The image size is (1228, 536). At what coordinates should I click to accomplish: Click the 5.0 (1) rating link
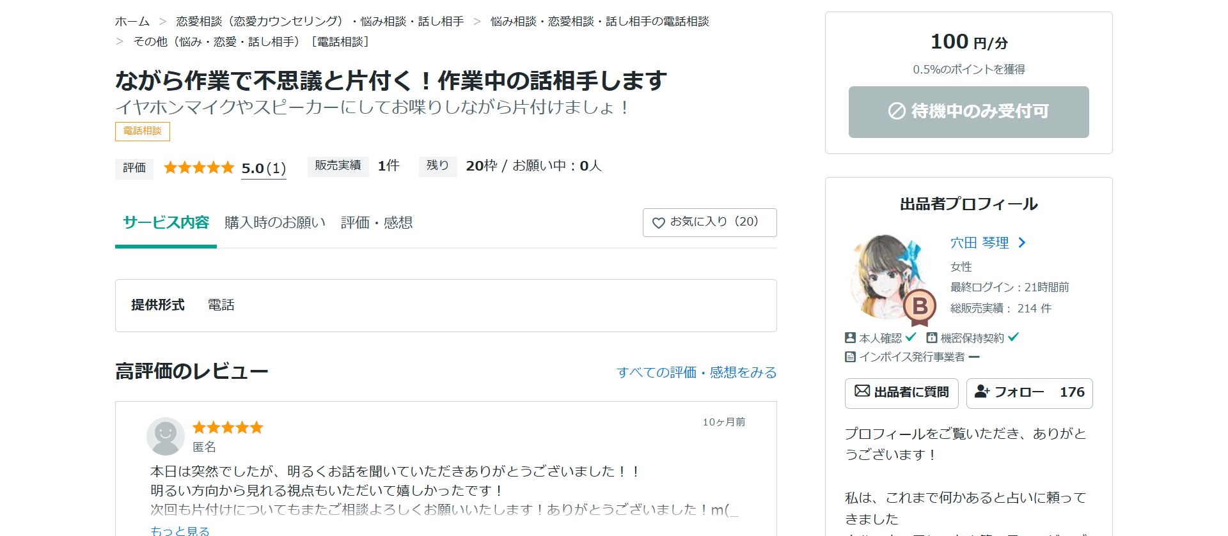click(x=264, y=169)
